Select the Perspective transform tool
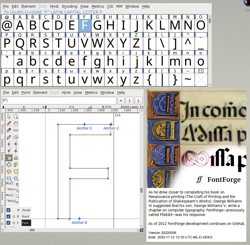Viewport: 250px width, 245px height. pos(16,172)
